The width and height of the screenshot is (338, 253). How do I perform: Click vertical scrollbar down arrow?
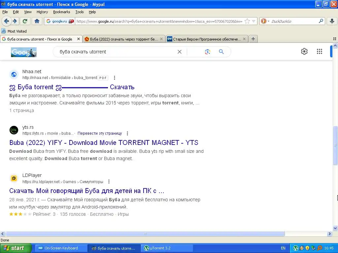point(335,228)
